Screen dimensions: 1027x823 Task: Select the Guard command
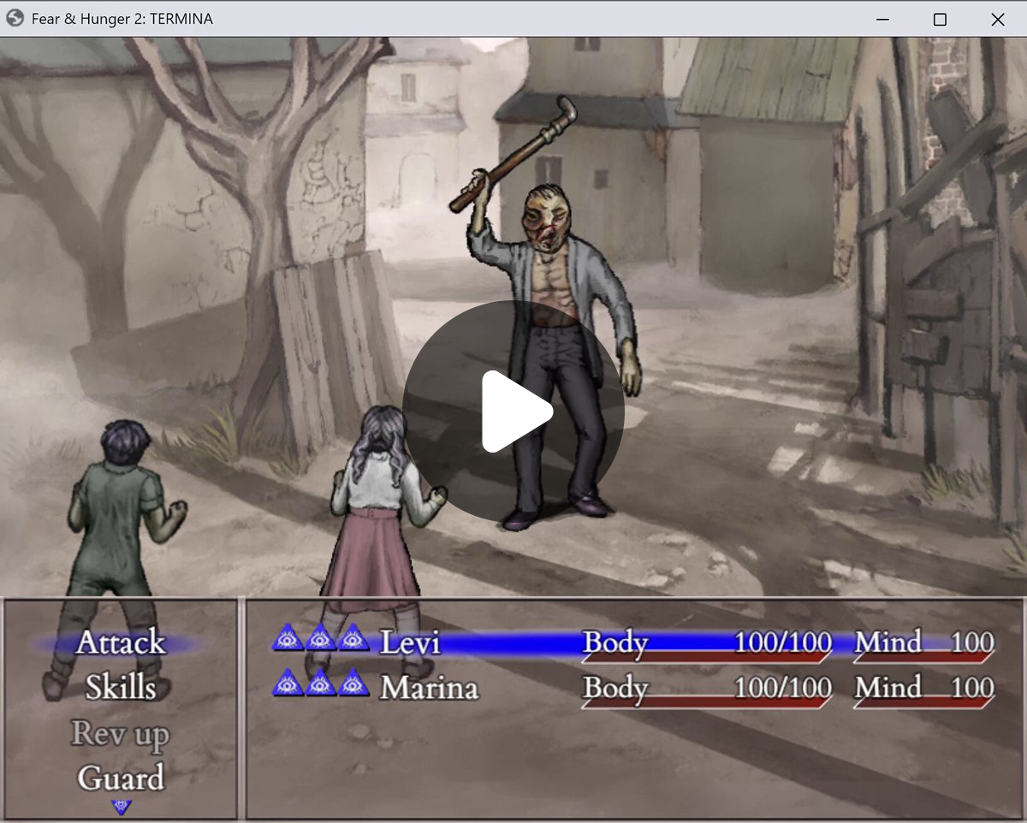121,778
